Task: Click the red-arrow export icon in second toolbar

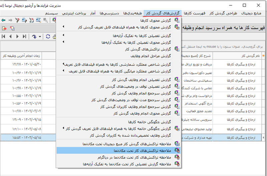Action: coord(4,28)
